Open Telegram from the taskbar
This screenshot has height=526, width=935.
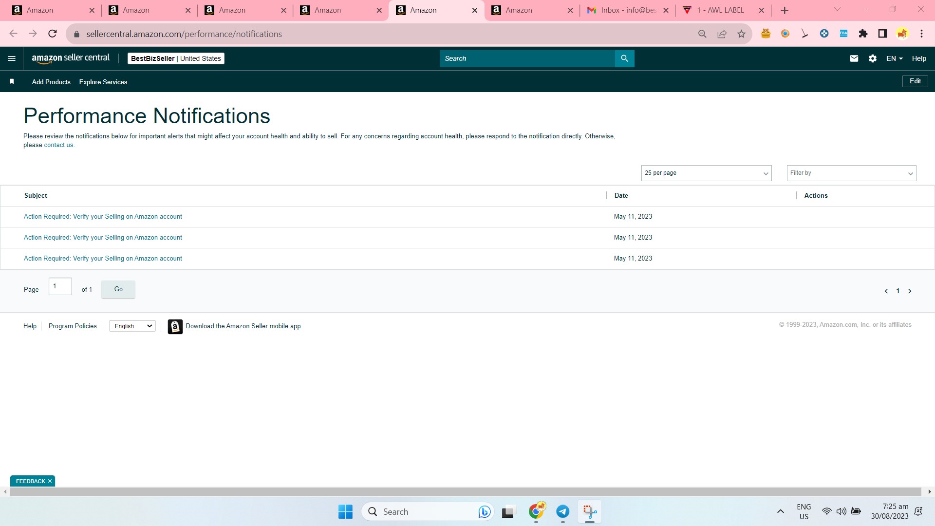563,512
